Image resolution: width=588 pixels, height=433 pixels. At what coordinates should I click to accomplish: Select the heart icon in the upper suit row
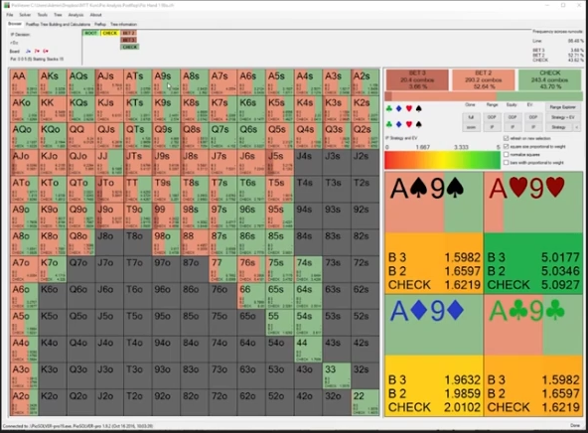click(409, 108)
